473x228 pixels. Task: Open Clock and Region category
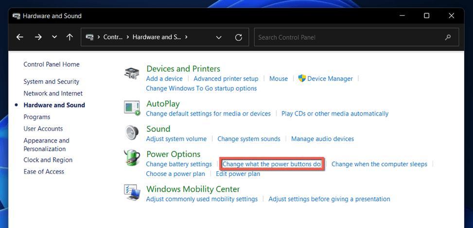(48, 160)
